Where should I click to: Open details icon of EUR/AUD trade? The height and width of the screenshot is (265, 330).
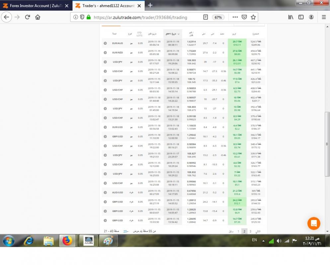coord(105,43)
